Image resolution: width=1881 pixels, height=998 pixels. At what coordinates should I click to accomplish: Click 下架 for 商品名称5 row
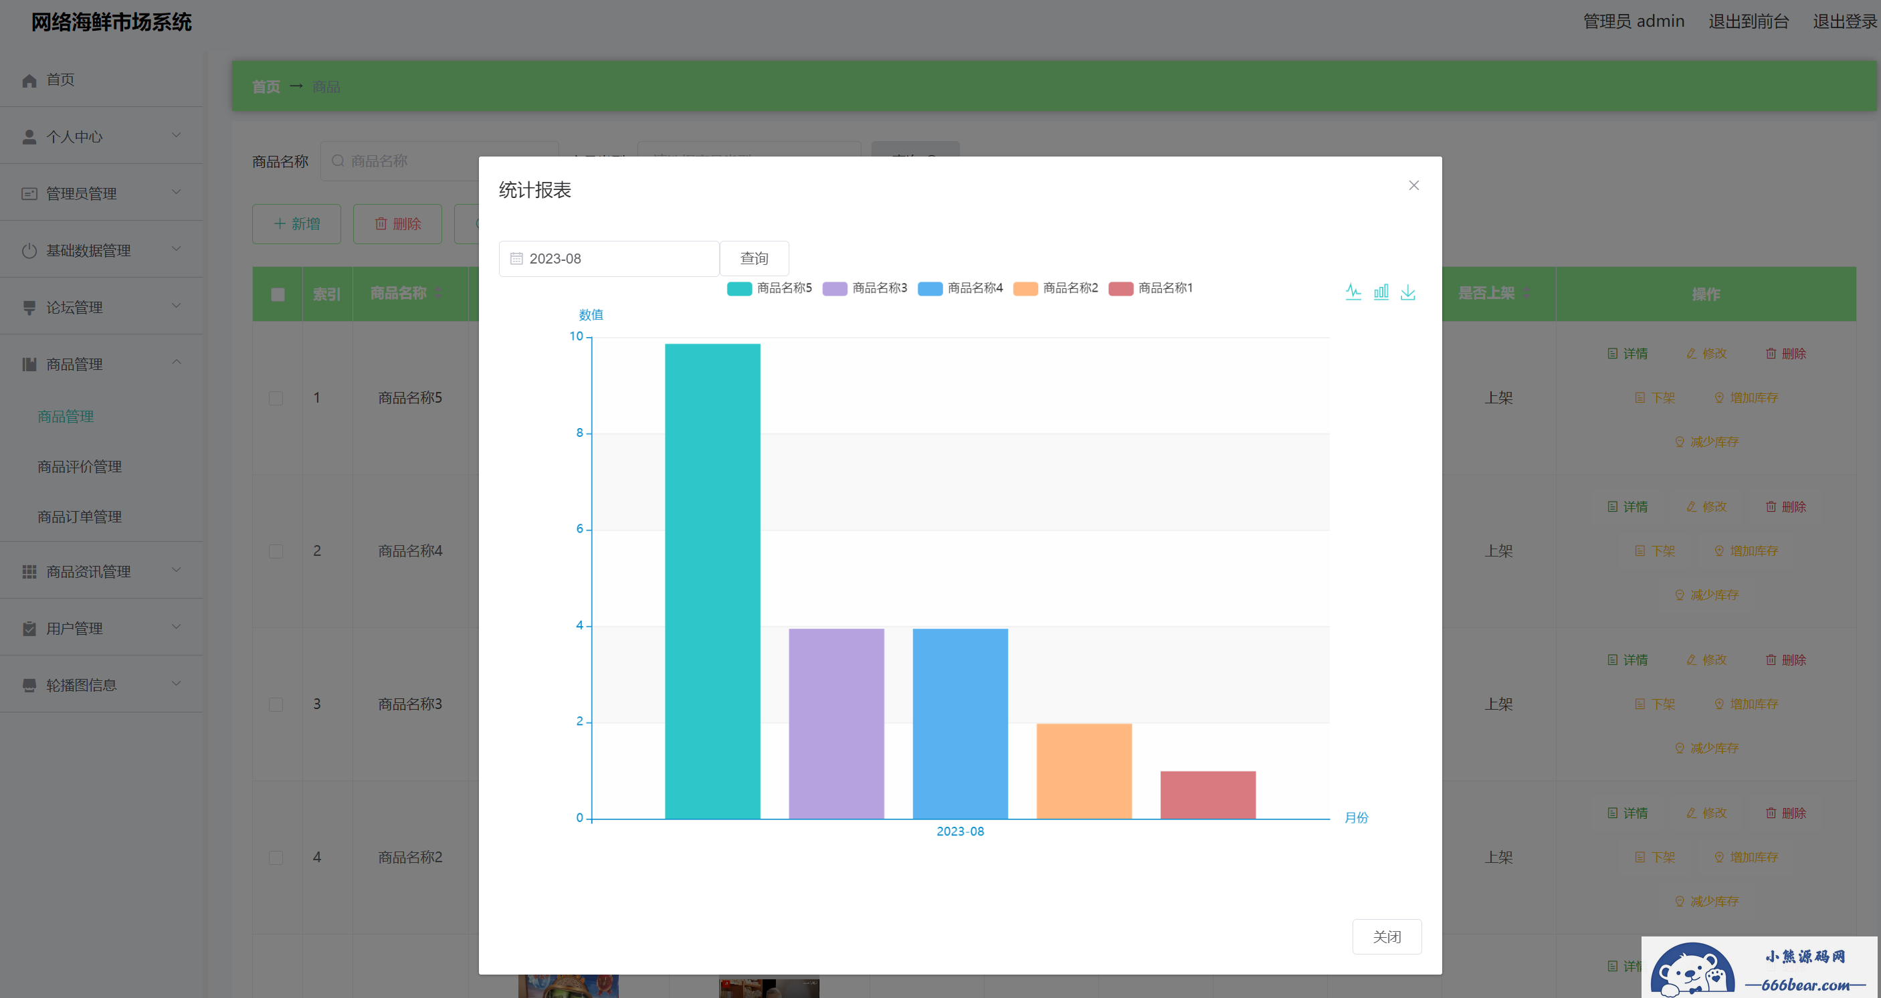[x=1655, y=398]
